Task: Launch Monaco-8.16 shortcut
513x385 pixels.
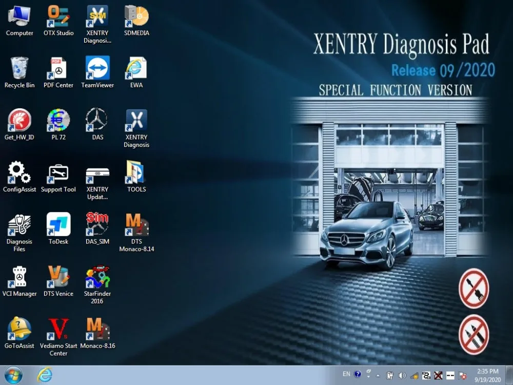Action: point(97,333)
